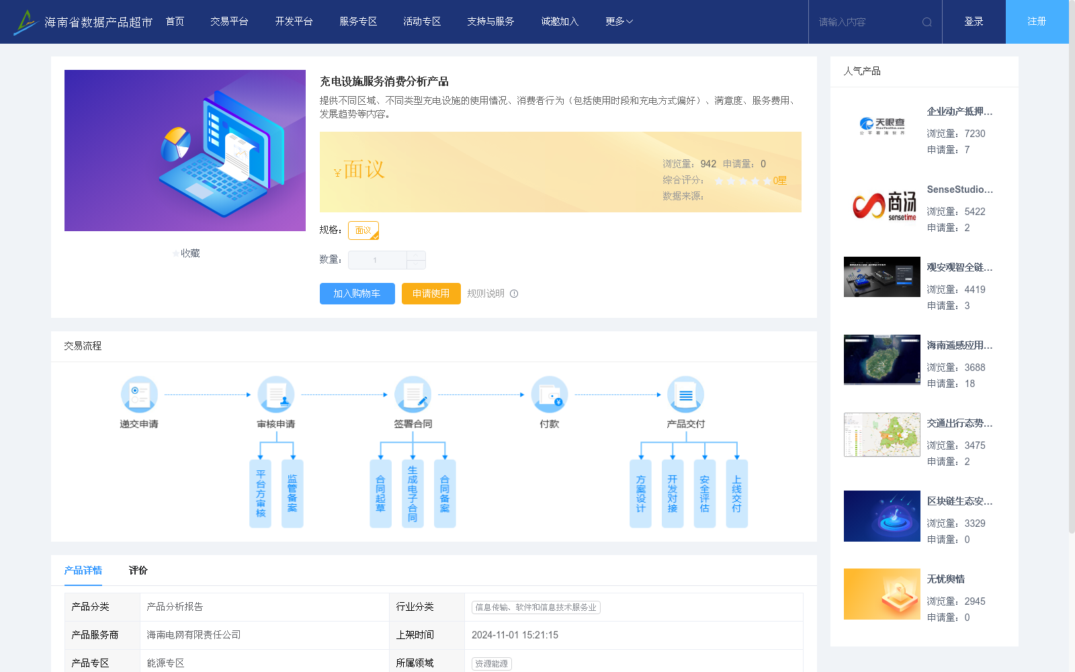
Task: Open 交易平台 menu item
Action: [x=229, y=22]
